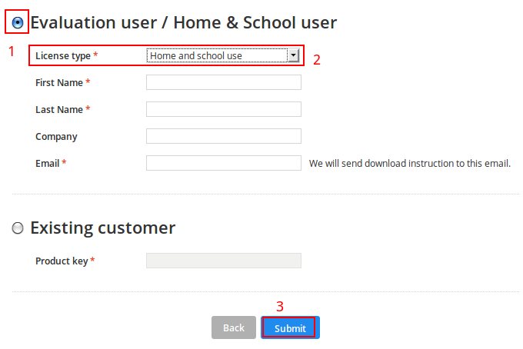Click the 'We will send download instruction' note
523x349 pixels.
[410, 163]
